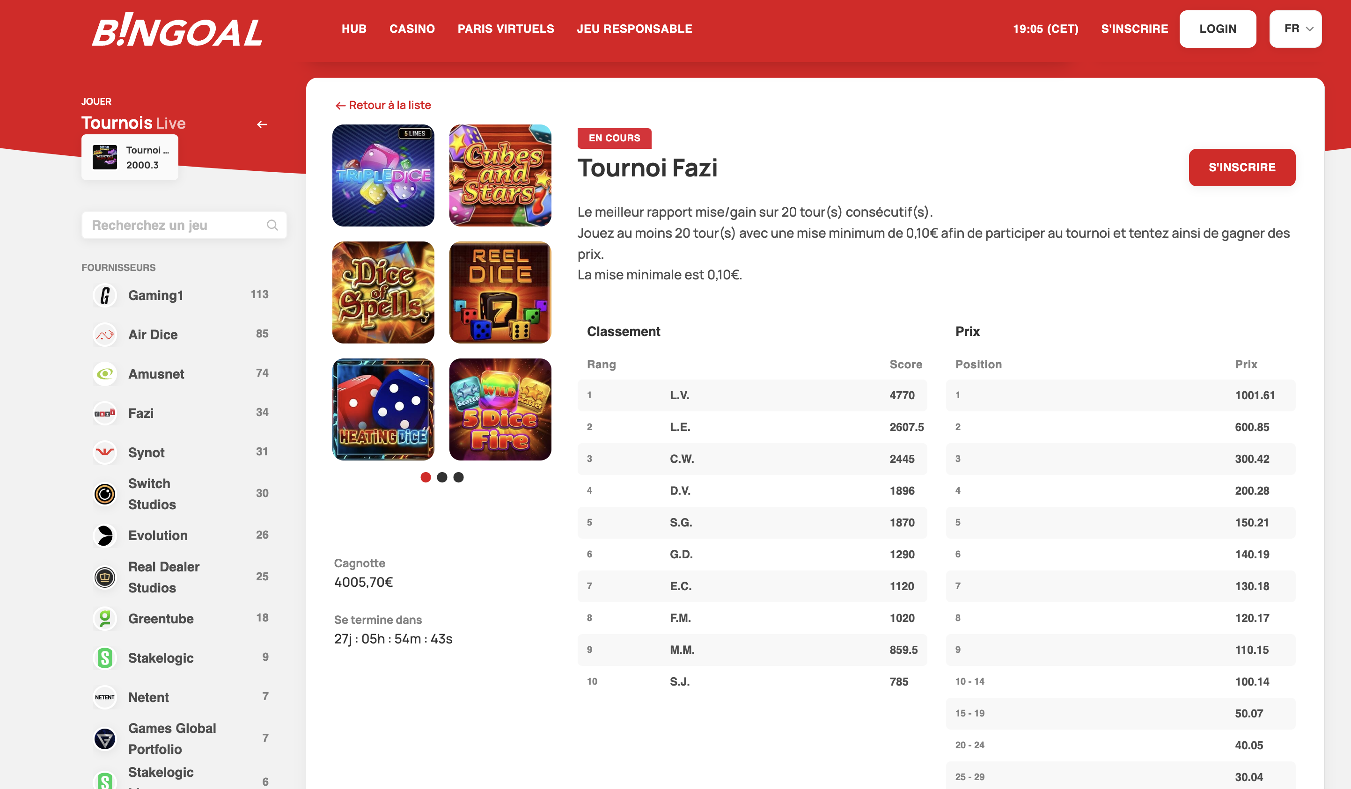Click the prize row 10 - 14
Screen dimensions: 1351x789
coord(1121,682)
